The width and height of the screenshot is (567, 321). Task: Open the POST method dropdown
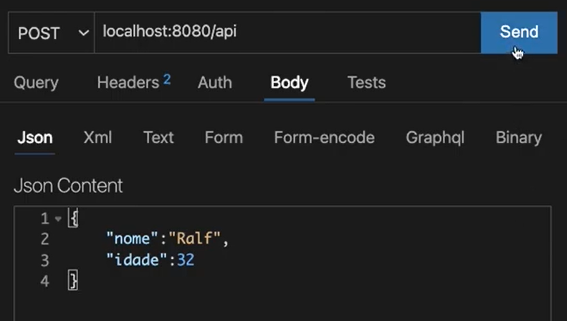coord(51,33)
